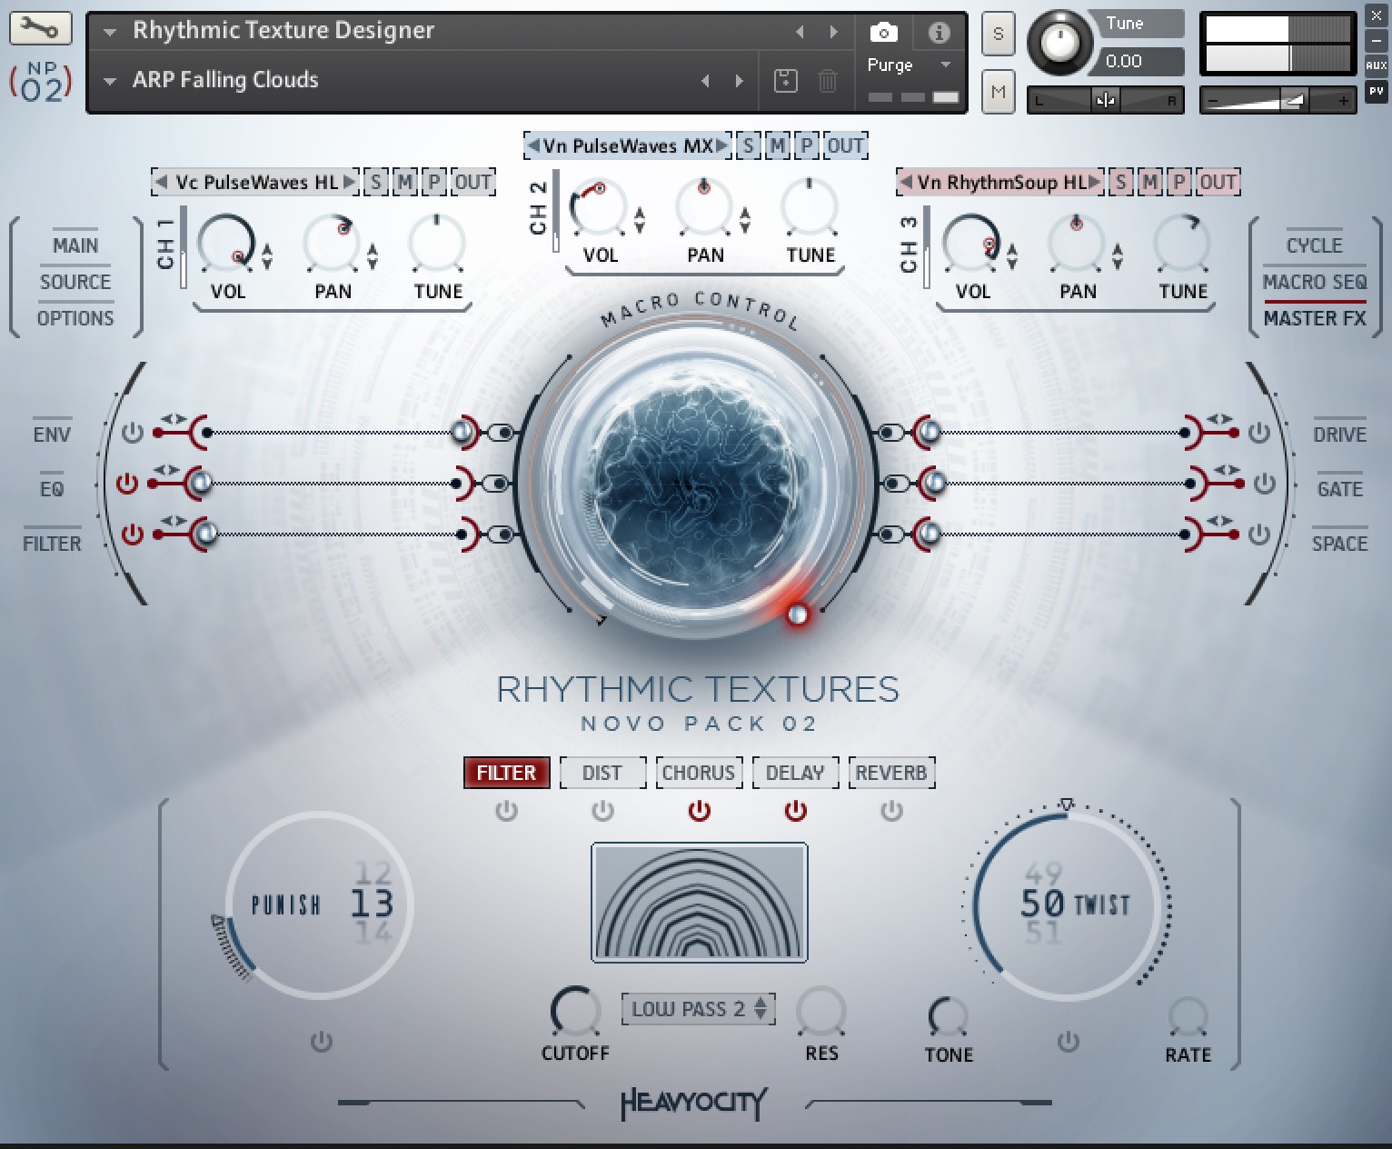Viewport: 1392px width, 1149px height.
Task: Click the Source page button
Action: (75, 283)
